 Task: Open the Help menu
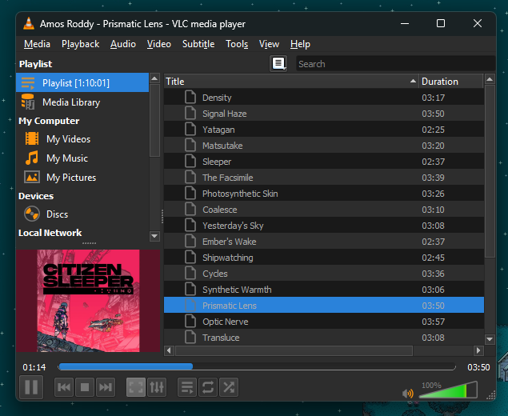click(x=300, y=44)
